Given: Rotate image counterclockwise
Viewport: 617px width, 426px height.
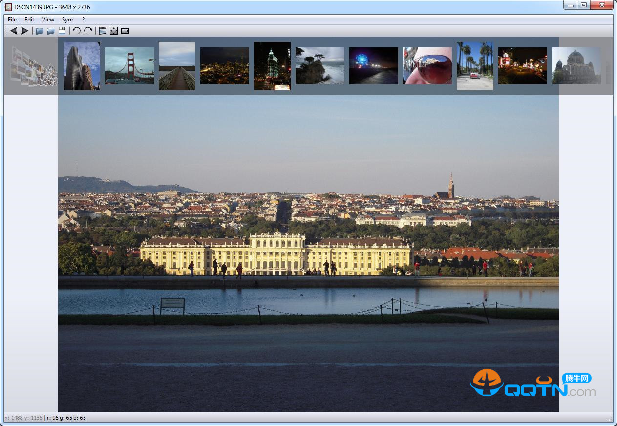Looking at the screenshot, I should [x=77, y=31].
